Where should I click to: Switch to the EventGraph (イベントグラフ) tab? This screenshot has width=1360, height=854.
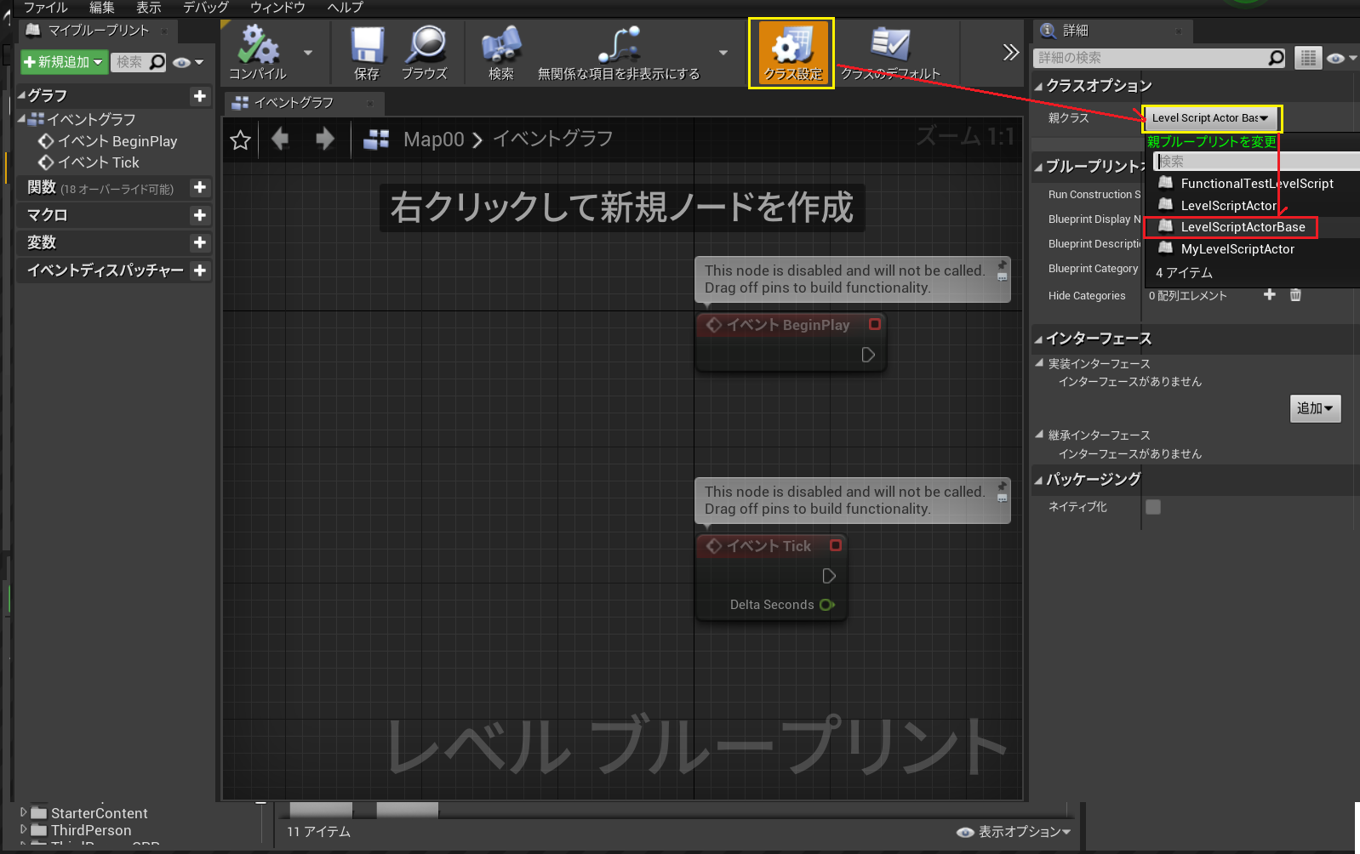294,103
